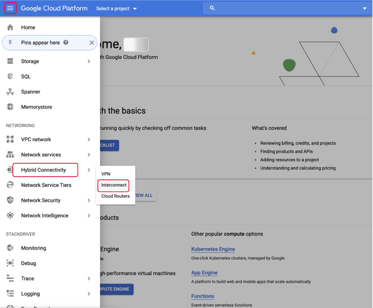Image resolution: width=373 pixels, height=308 pixels.
Task: Click the Network Security shield icon
Action: point(10,200)
